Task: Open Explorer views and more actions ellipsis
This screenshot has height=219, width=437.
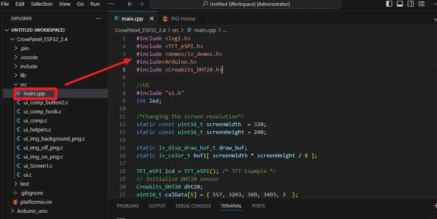Action: point(98,18)
